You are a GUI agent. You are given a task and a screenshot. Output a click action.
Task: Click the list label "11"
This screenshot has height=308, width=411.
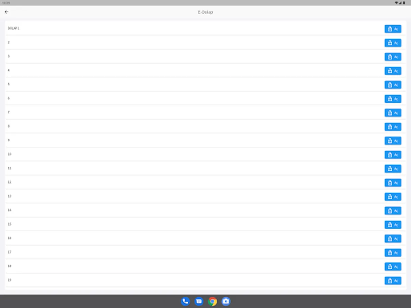[10, 168]
